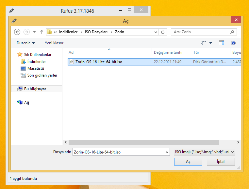Screen dimensions: 249x189
Task: Create a new folder with Yeni klasör
Action: pyautogui.click(x=54, y=43)
